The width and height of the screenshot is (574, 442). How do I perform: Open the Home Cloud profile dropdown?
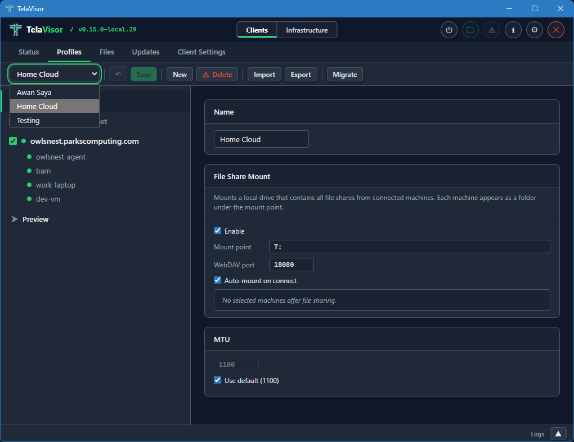point(55,74)
